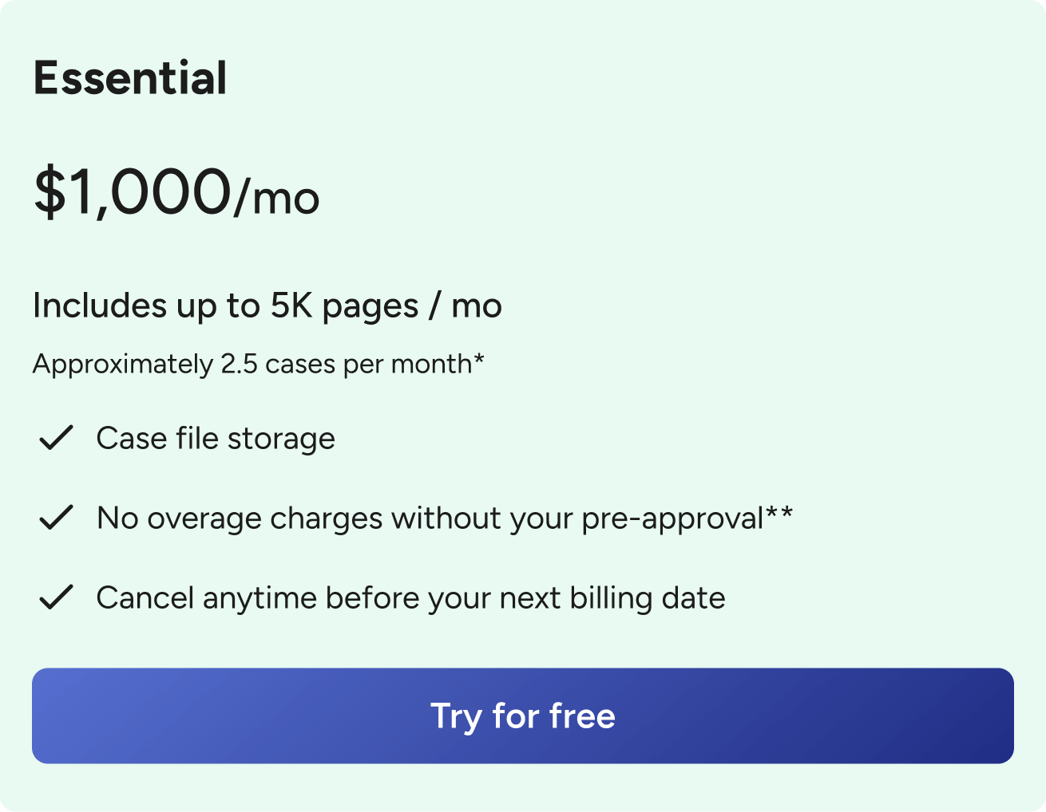Click the checkmark beside Cancel anytime

pos(56,597)
